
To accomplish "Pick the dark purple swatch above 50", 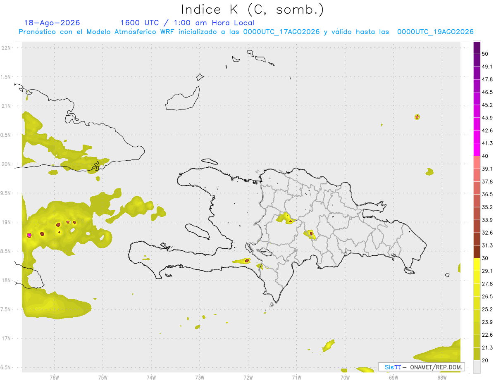I will [x=477, y=48].
